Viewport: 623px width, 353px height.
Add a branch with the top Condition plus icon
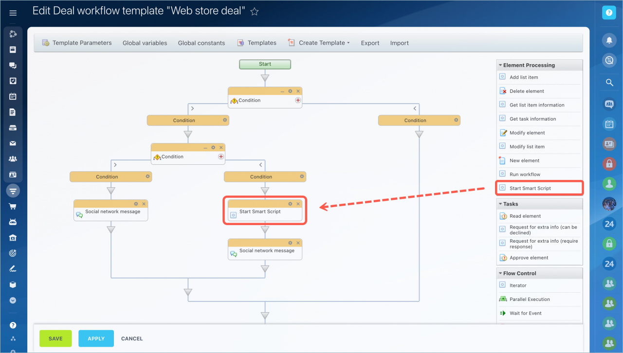click(x=298, y=100)
